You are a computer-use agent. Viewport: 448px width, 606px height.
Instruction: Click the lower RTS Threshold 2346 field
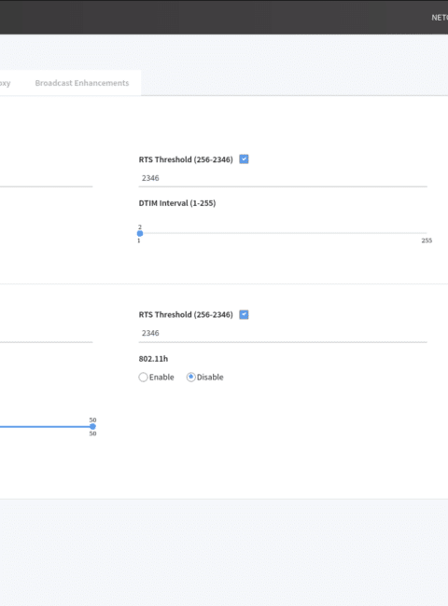pos(283,333)
